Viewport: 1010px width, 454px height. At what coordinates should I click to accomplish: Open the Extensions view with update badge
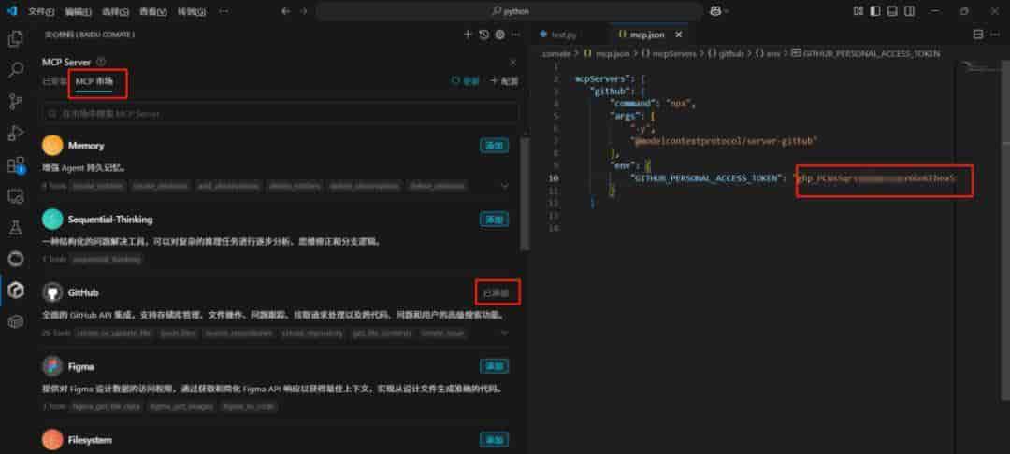click(x=16, y=164)
